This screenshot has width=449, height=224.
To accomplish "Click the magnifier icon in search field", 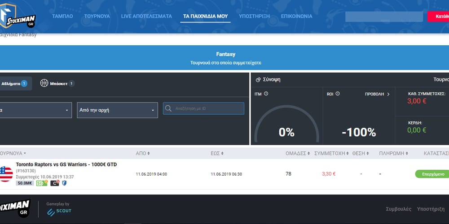I will pyautogui.click(x=168, y=108).
